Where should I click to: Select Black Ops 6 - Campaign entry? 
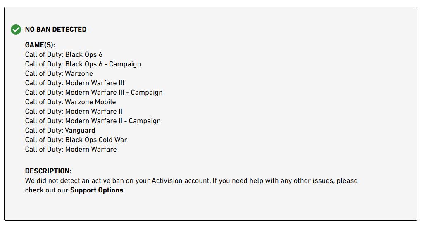[x=83, y=64]
